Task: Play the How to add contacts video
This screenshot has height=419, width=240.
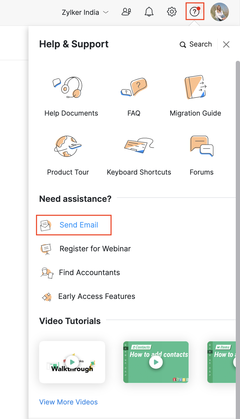Action: coord(156,362)
